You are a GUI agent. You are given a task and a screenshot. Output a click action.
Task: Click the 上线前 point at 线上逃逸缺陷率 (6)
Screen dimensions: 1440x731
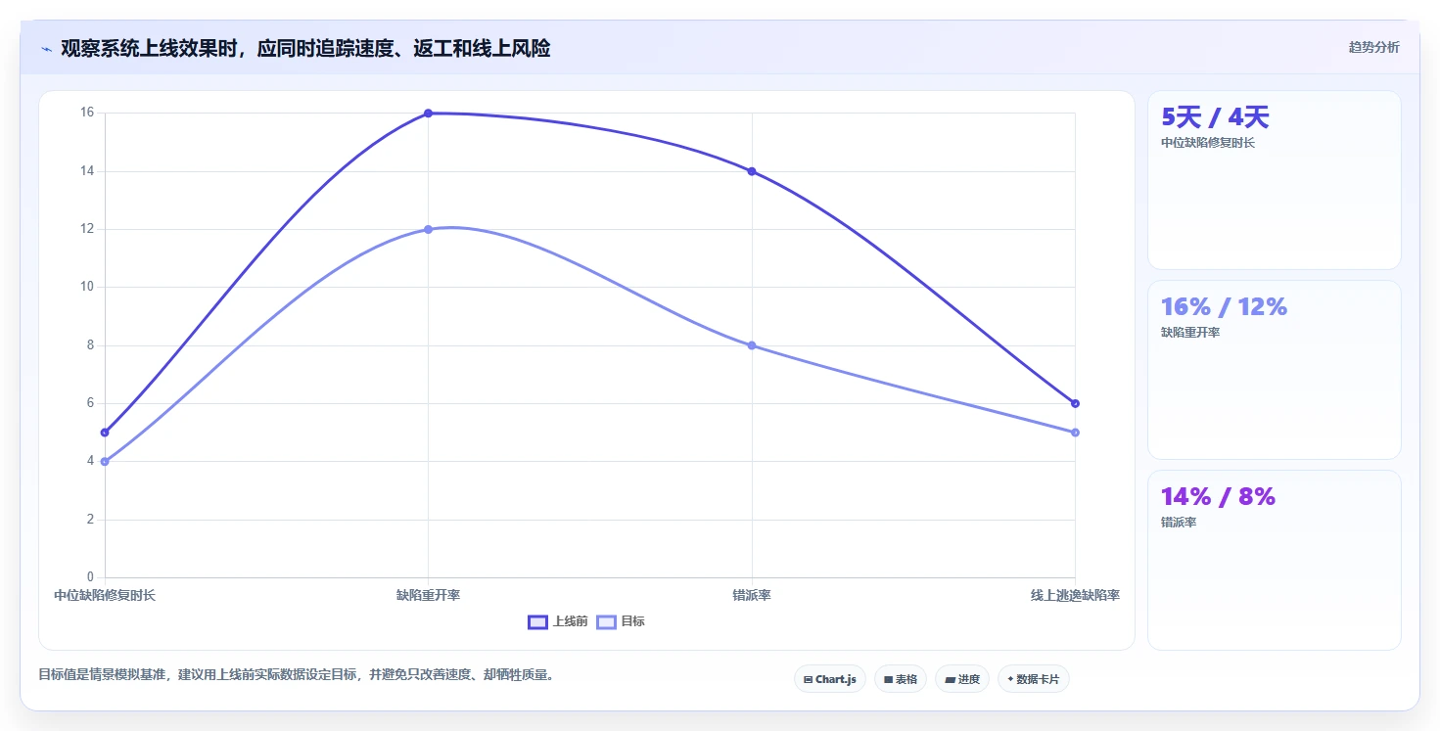[x=1075, y=403]
